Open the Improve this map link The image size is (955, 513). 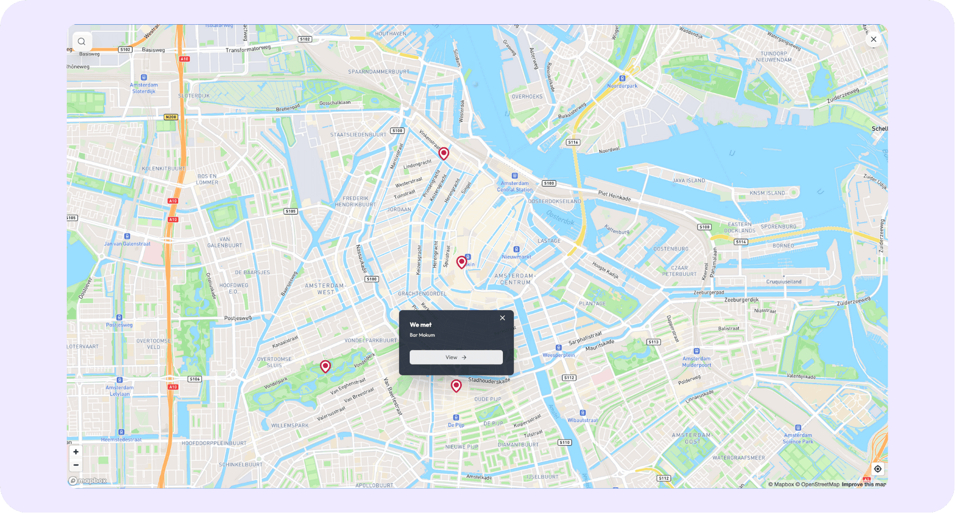[x=864, y=484]
